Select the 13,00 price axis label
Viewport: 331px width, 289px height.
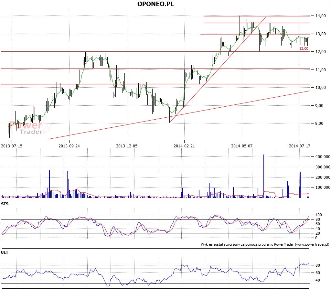(x=320, y=34)
